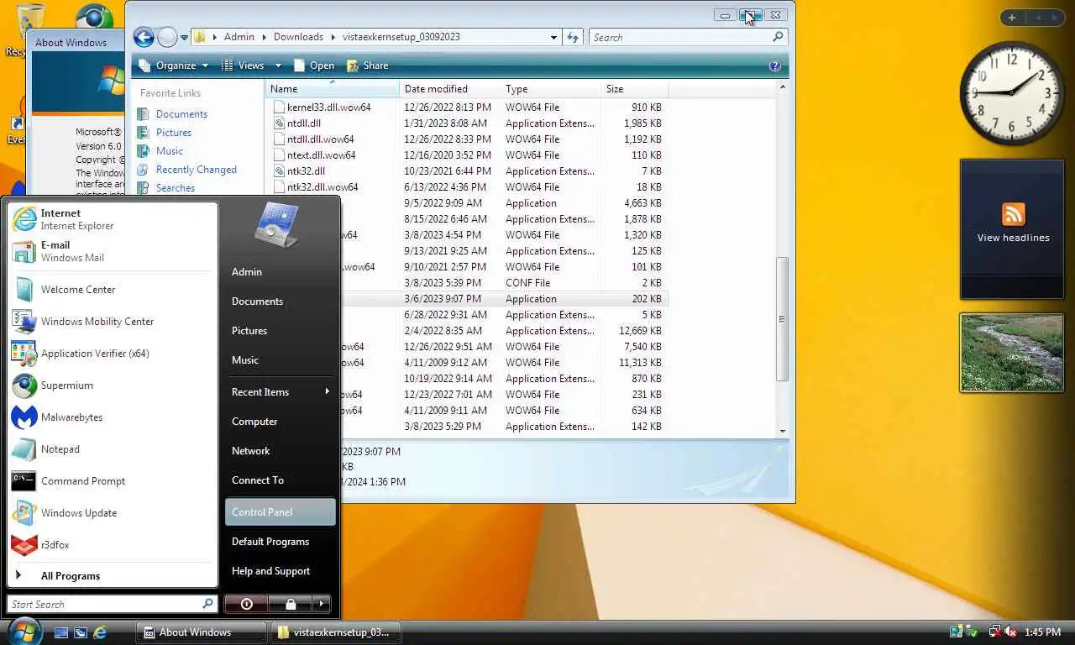
Task: Click the Start orb button
Action: pyautogui.click(x=24, y=631)
